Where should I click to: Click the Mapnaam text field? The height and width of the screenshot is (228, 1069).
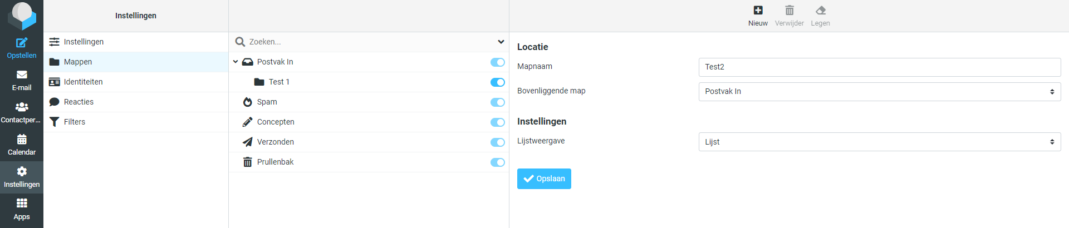coord(879,67)
